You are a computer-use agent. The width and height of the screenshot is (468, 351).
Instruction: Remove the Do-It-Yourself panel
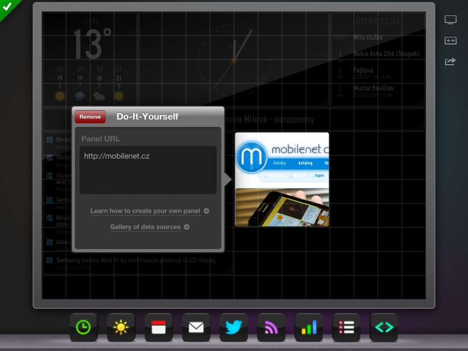pyautogui.click(x=90, y=117)
